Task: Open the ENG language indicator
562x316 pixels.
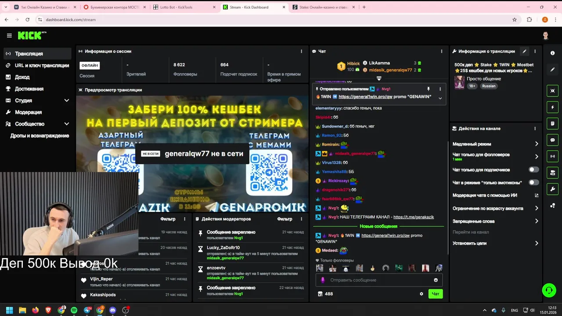Action: (x=514, y=310)
